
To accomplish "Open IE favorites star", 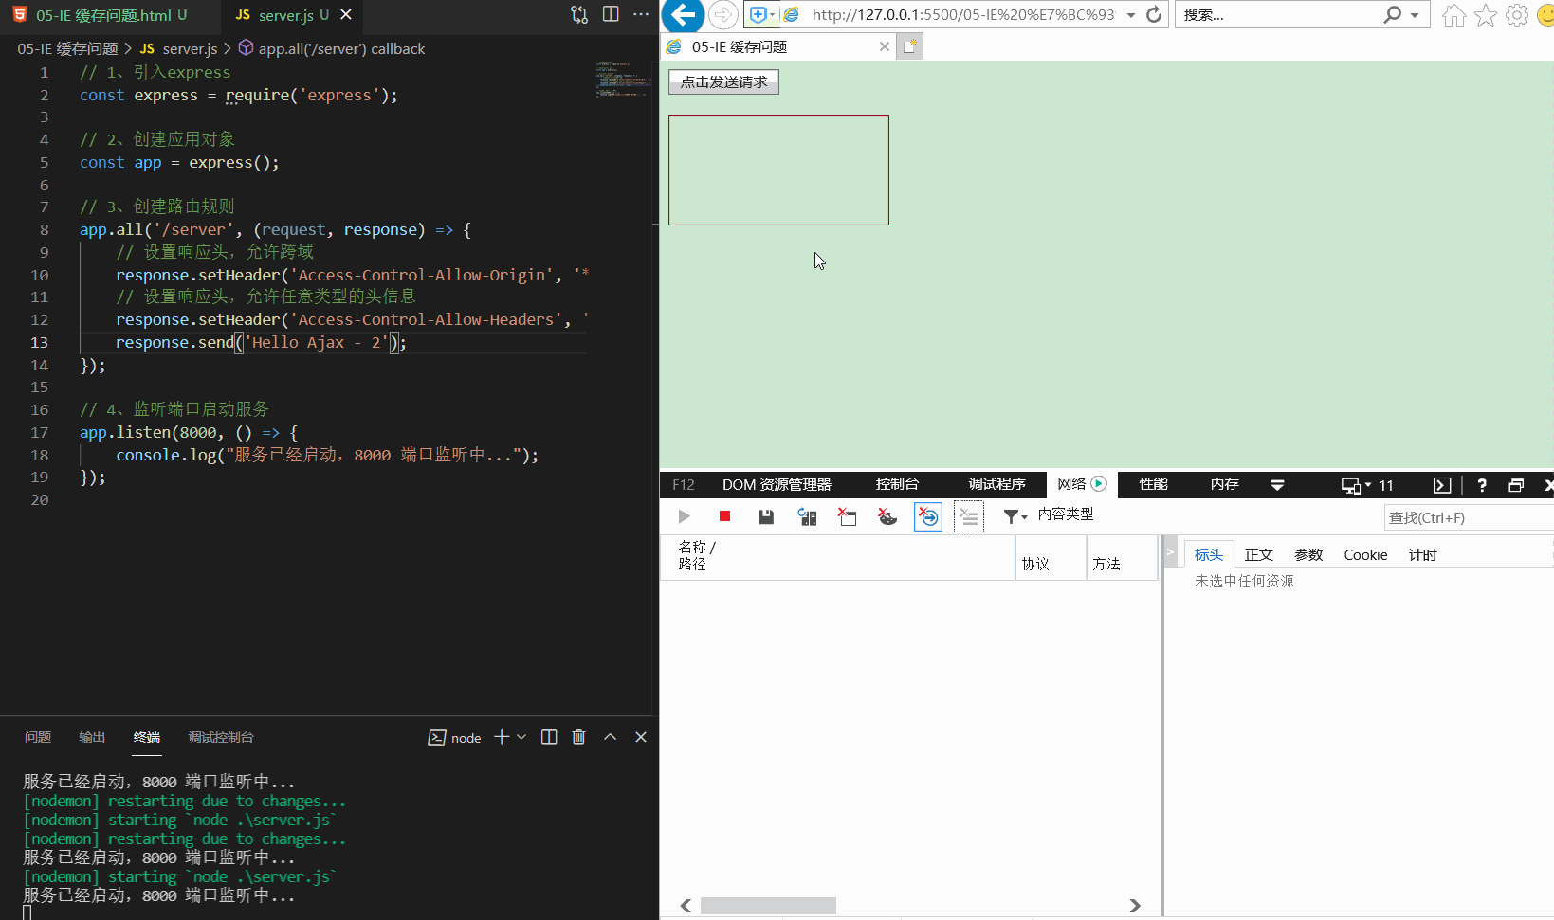I will pos(1486,15).
